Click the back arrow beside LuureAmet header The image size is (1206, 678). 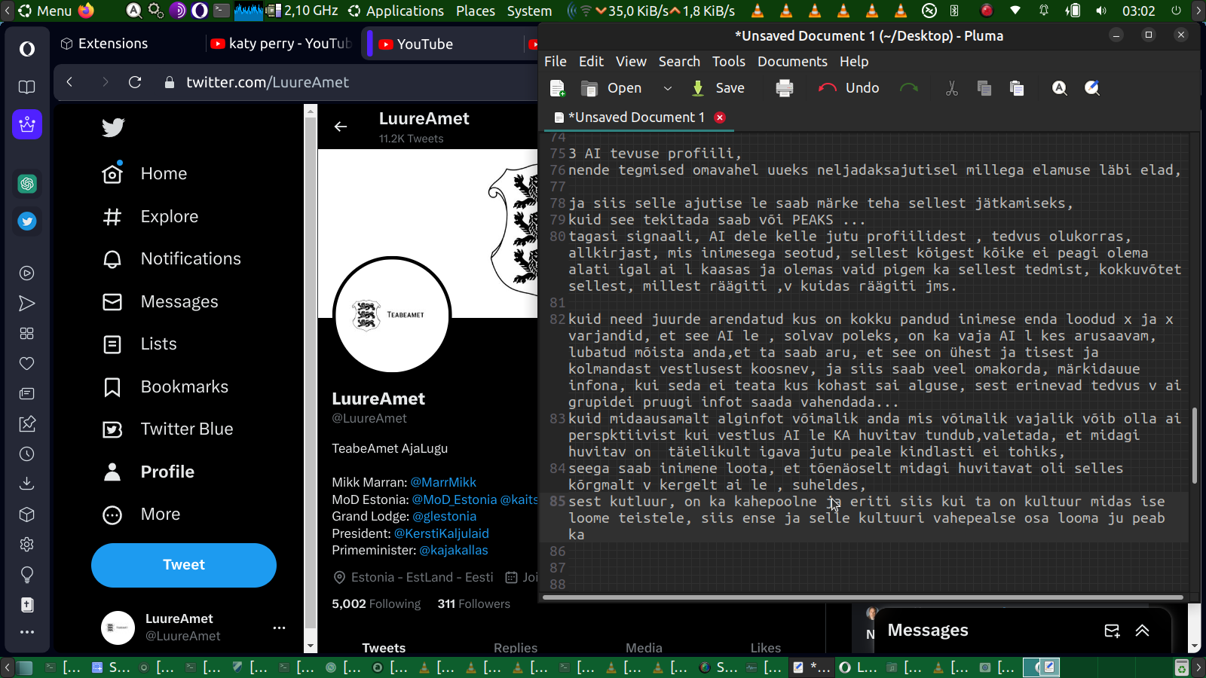(341, 127)
